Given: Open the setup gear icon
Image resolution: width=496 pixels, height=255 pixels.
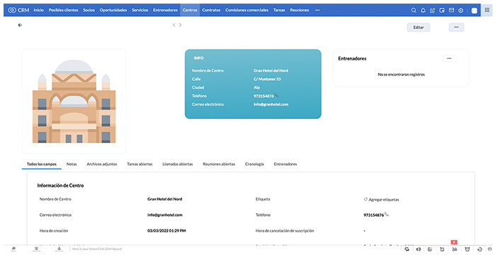Looking at the screenshot, I should (x=461, y=10).
